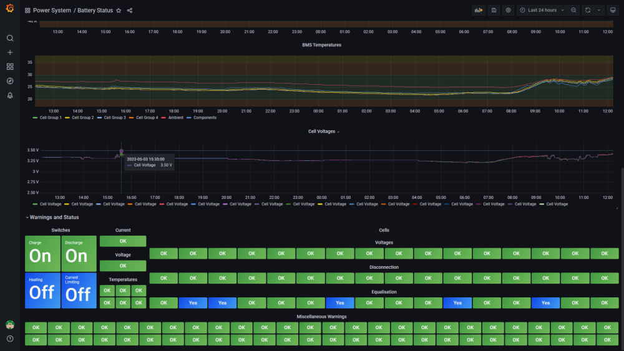Click the zoom out time range button

tap(573, 11)
